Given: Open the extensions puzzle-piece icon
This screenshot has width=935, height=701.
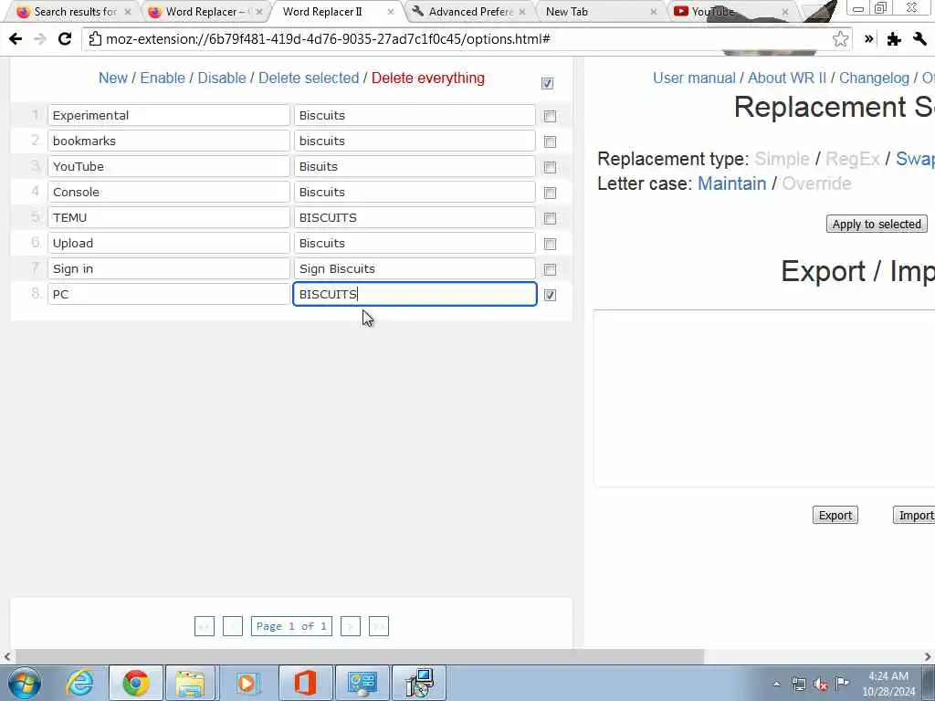Looking at the screenshot, I should [x=894, y=39].
